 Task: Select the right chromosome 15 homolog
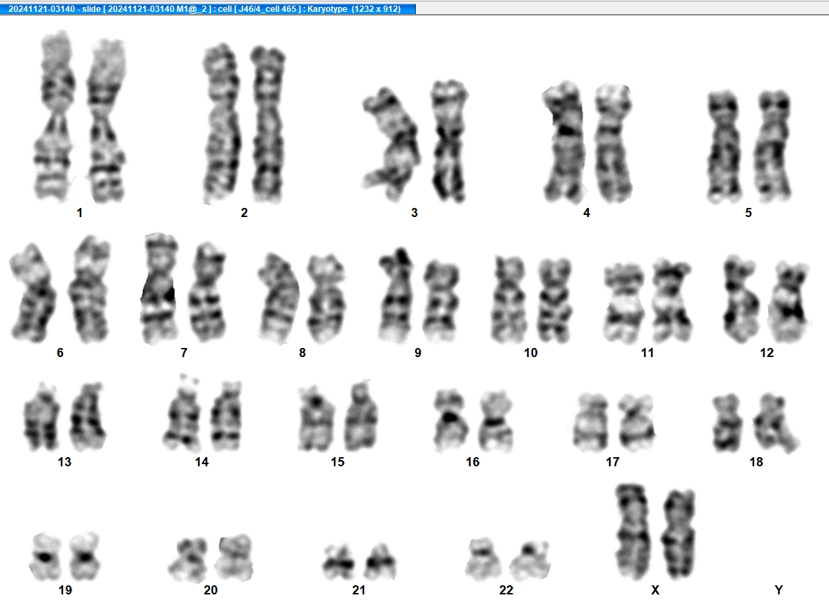[361, 416]
